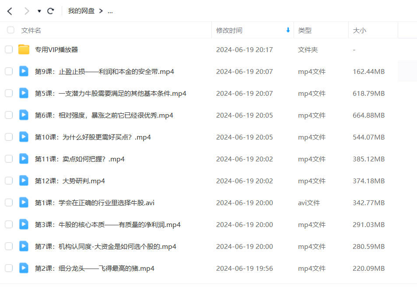The width and height of the screenshot is (417, 297).
Task: Check the box for 第6课 file
Action: click(9, 115)
